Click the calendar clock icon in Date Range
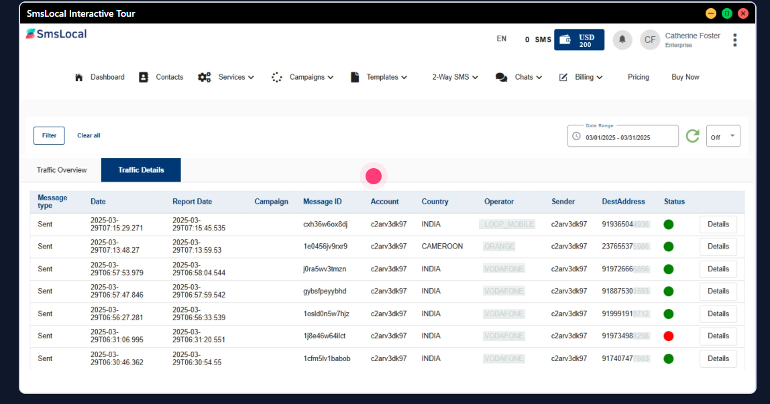770x404 pixels. (x=576, y=137)
